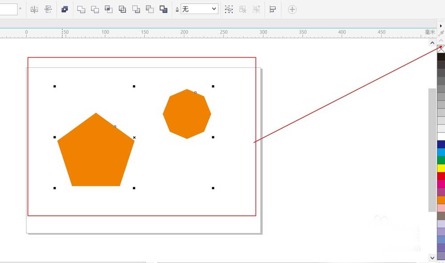This screenshot has height=263, width=445.
Task: Expand the color palette flyout arrow
Action: [x=441, y=26]
